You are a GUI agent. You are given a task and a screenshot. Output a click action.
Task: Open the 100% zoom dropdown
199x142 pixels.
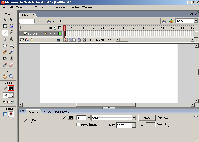[x=196, y=21]
